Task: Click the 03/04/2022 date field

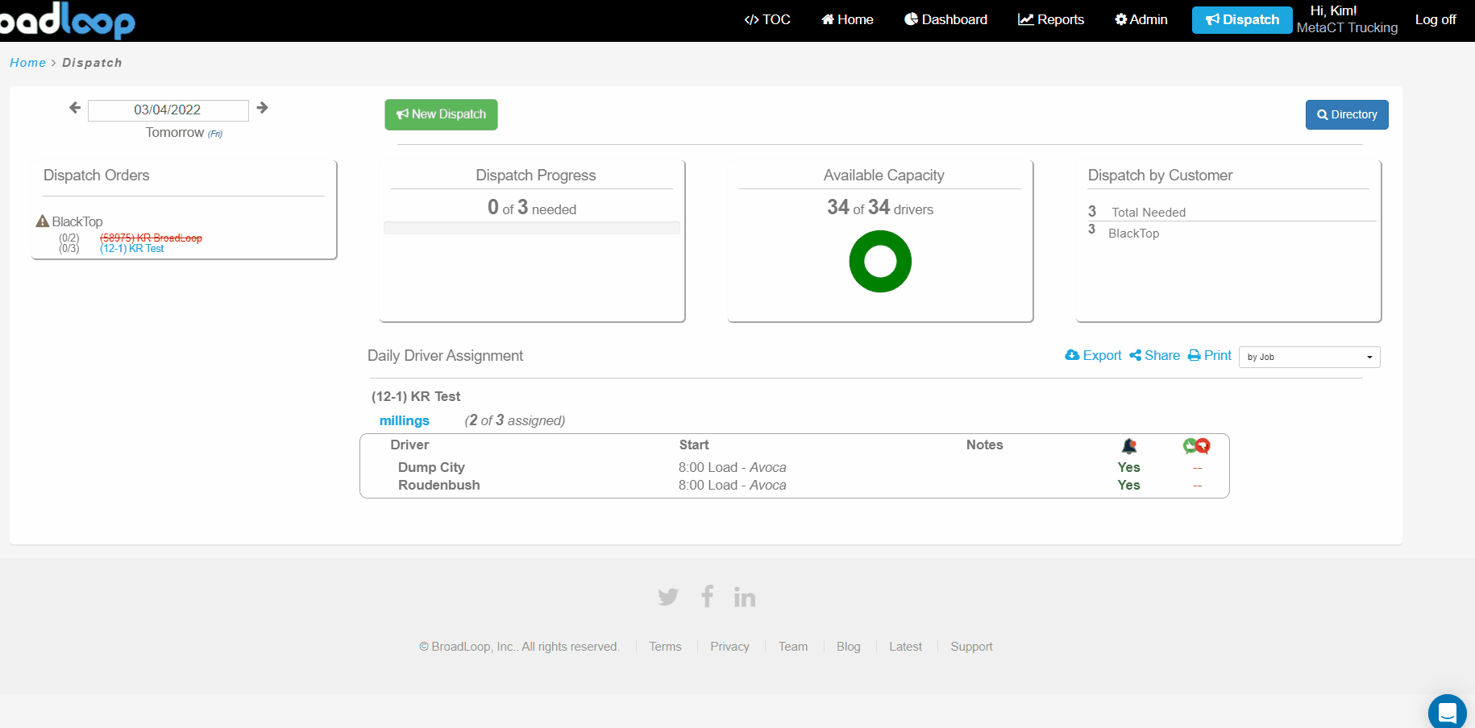Action: pos(168,110)
